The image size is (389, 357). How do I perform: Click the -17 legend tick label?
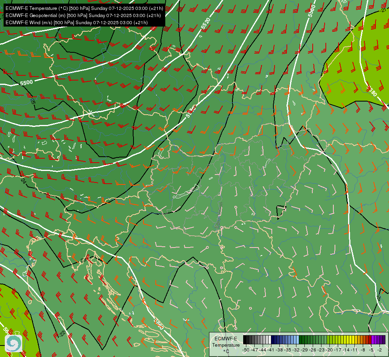[x=338, y=350]
